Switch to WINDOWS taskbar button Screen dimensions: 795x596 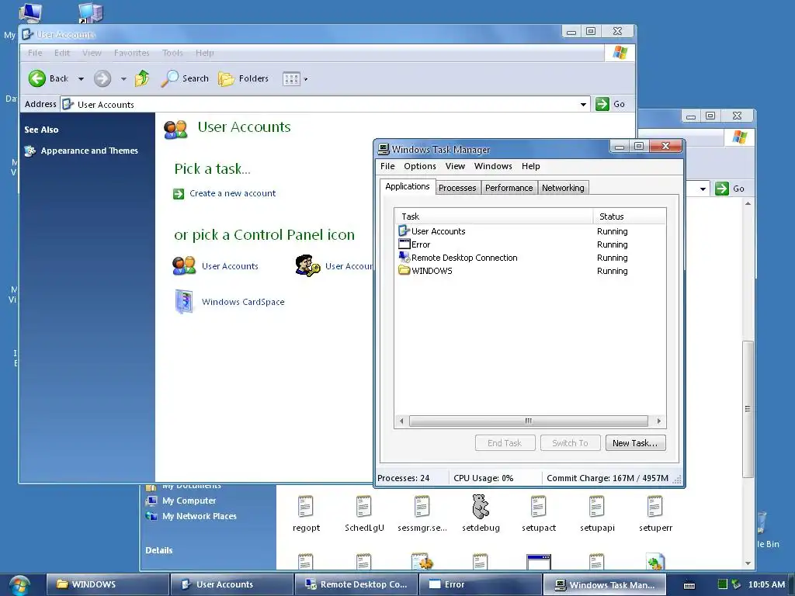107,584
